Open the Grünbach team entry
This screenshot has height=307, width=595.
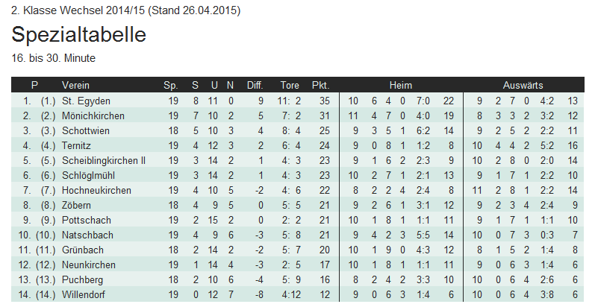[x=83, y=250]
